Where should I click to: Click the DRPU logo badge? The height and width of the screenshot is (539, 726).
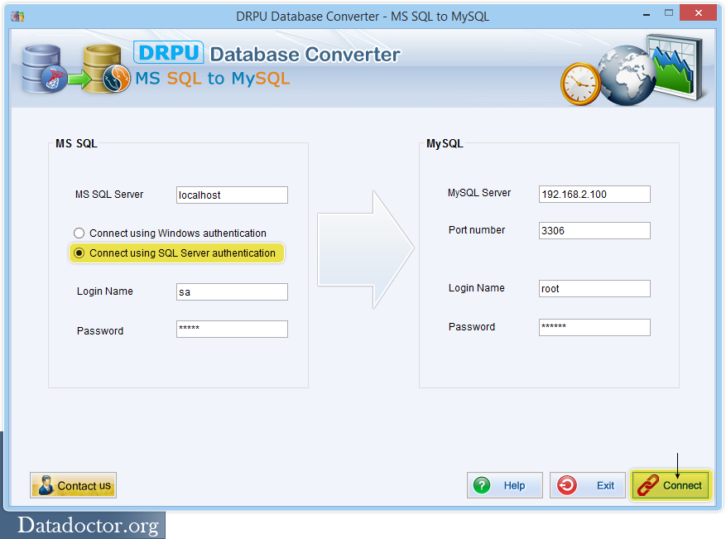pyautogui.click(x=169, y=52)
